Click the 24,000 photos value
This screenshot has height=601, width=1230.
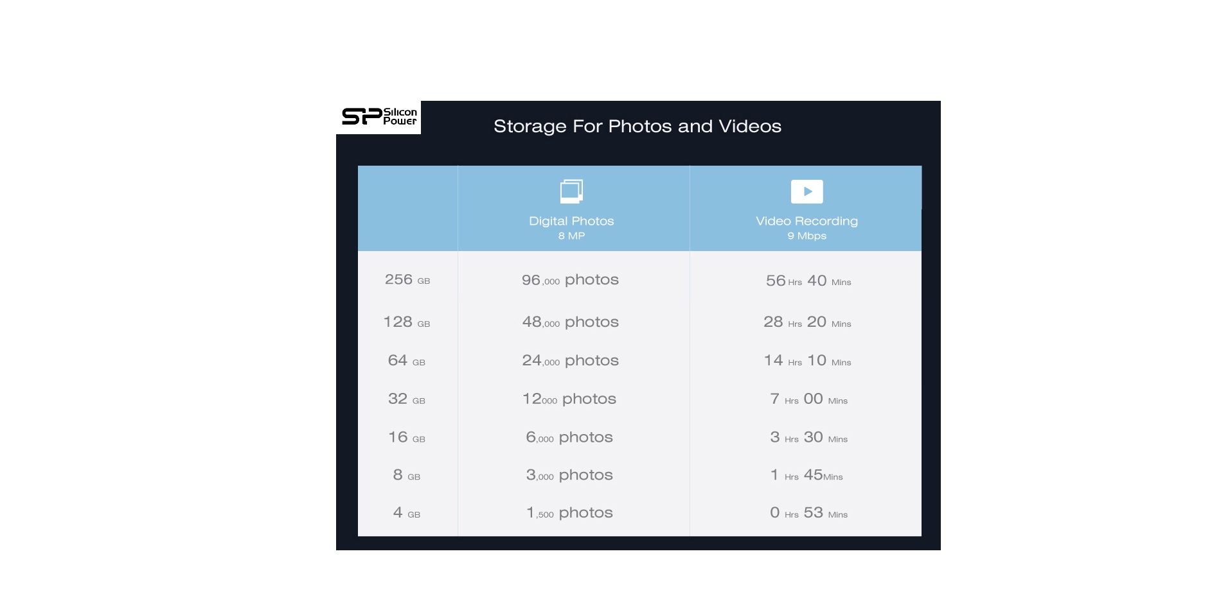click(570, 361)
